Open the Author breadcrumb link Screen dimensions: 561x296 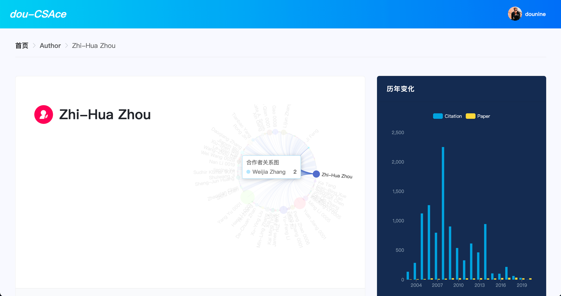[50, 46]
